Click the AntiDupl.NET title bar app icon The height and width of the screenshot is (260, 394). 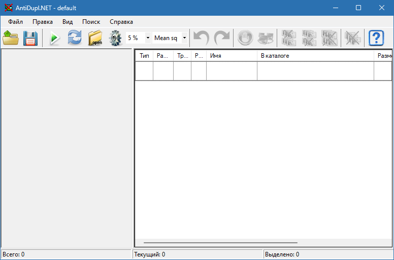[x=9, y=8]
